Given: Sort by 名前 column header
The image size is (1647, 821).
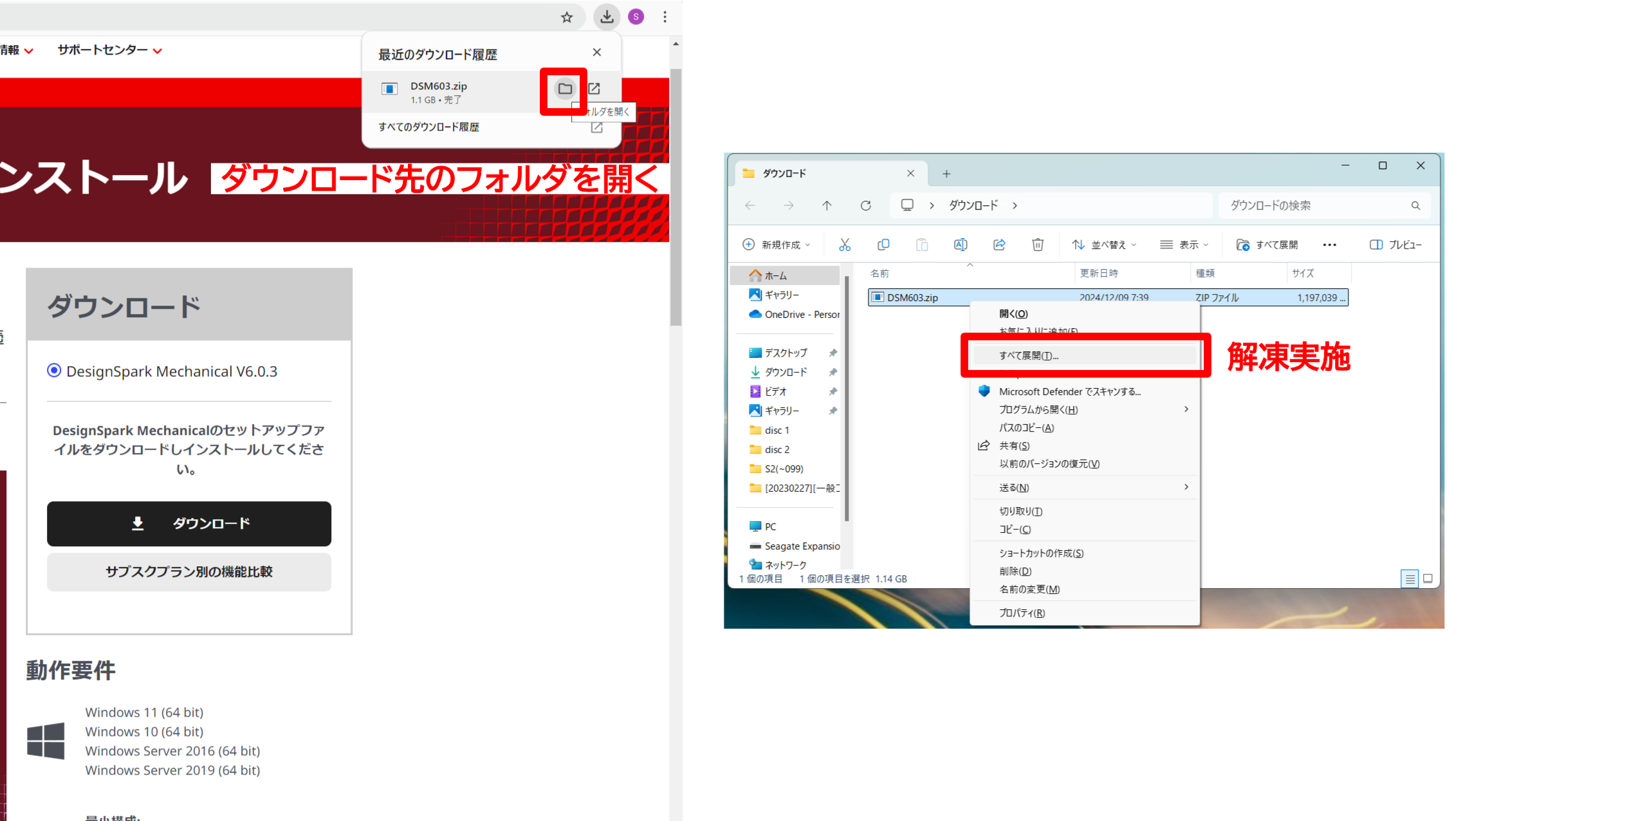Looking at the screenshot, I should pyautogui.click(x=879, y=273).
